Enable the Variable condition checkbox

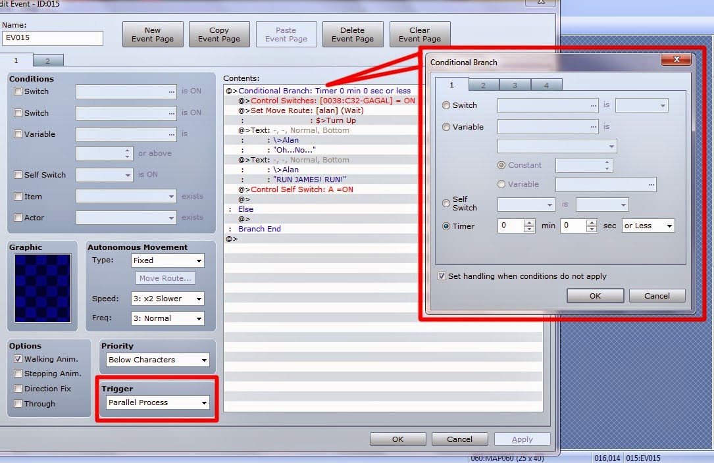click(x=18, y=134)
